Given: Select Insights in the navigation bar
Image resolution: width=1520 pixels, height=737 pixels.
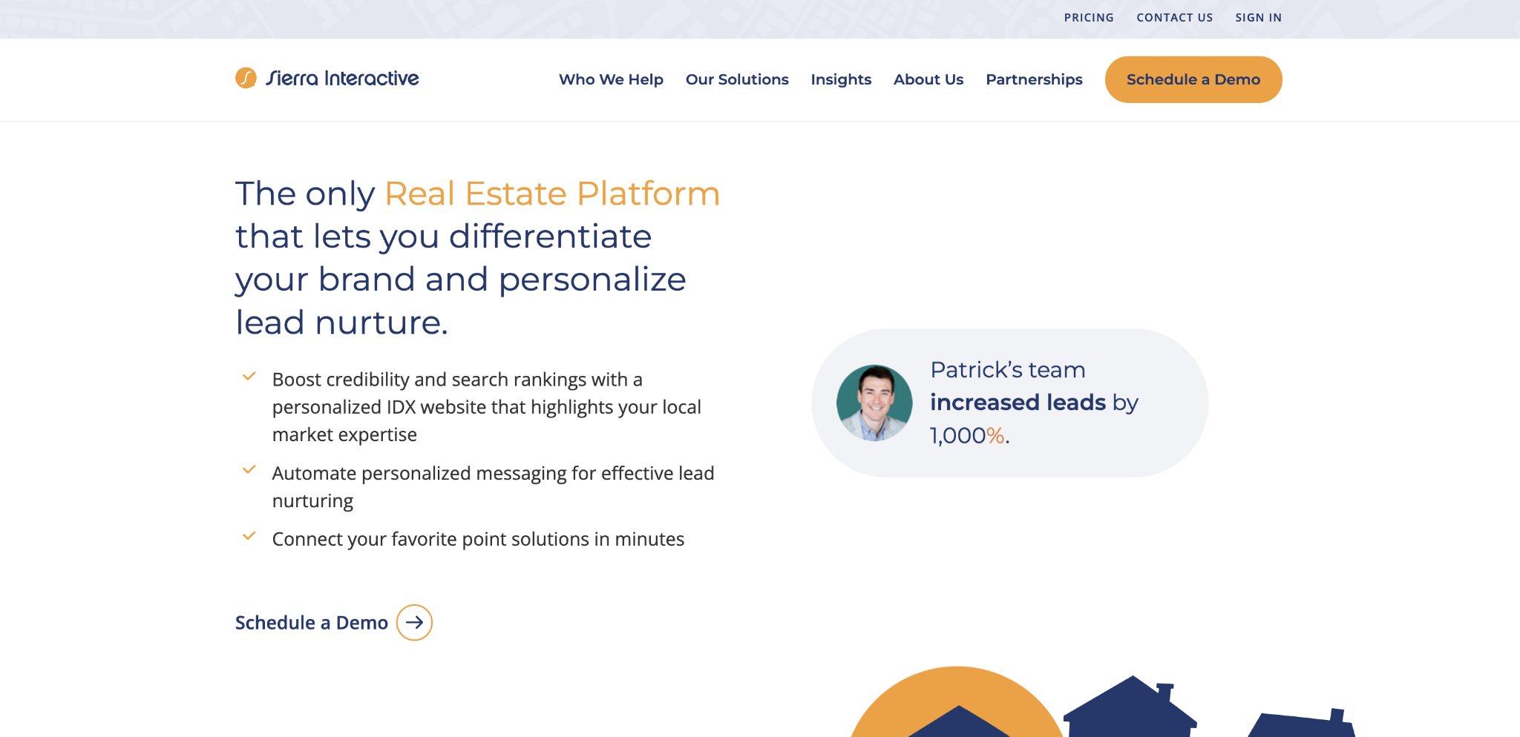Looking at the screenshot, I should [x=842, y=79].
